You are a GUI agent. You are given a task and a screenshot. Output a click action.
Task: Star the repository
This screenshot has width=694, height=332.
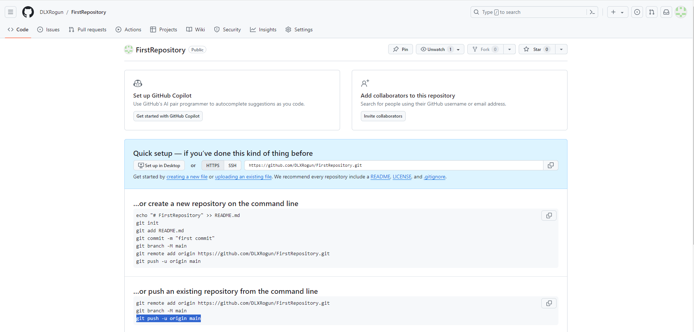pos(537,49)
